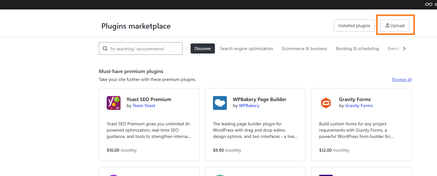This screenshot has width=437, height=176.
Task: Click the $9.90 monthly price
Action: click(x=227, y=150)
